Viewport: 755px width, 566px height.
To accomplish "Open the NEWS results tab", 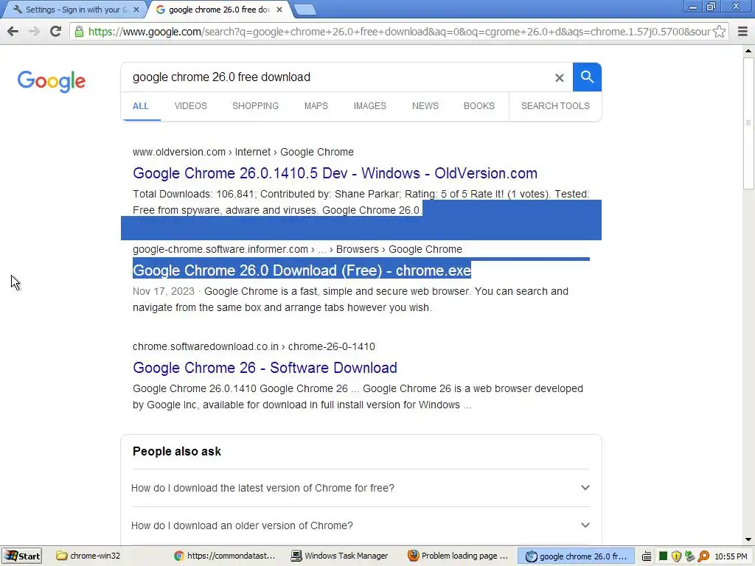I will (425, 106).
